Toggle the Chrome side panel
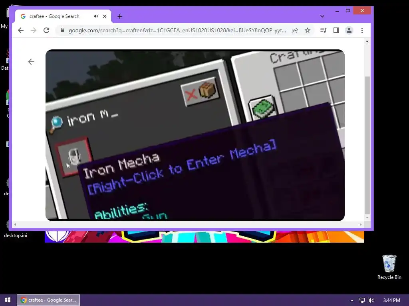Screen dimensions: 409x306 coord(336,30)
